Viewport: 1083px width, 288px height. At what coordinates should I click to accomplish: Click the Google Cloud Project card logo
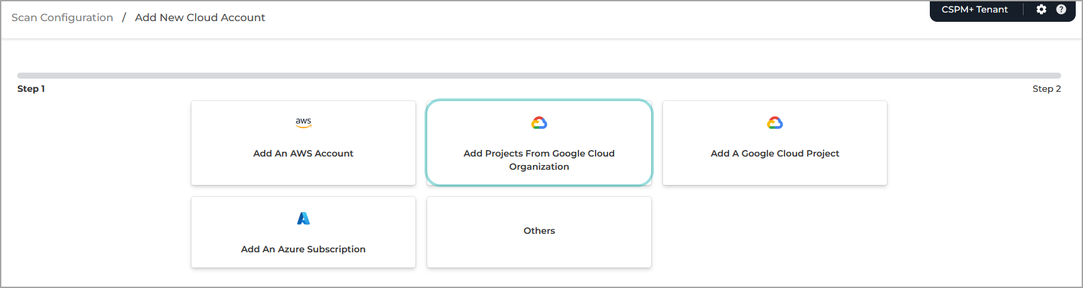(x=775, y=123)
